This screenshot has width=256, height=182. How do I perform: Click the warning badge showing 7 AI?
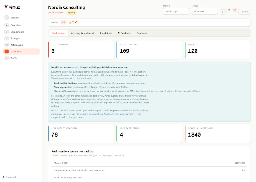click(74, 22)
